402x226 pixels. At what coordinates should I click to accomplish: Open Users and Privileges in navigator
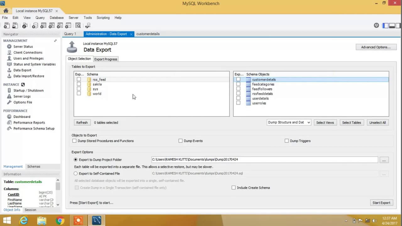point(28,58)
